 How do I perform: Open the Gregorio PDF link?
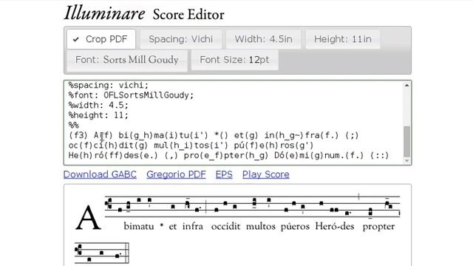click(176, 174)
